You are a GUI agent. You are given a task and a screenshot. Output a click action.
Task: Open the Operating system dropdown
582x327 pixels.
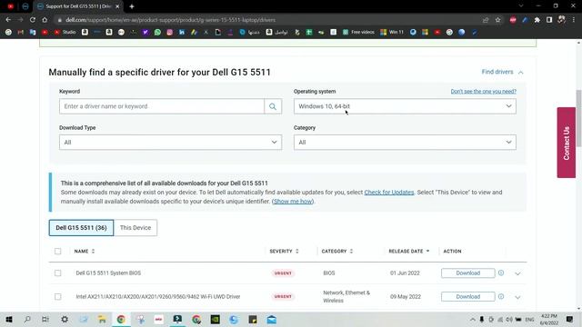[405, 106]
